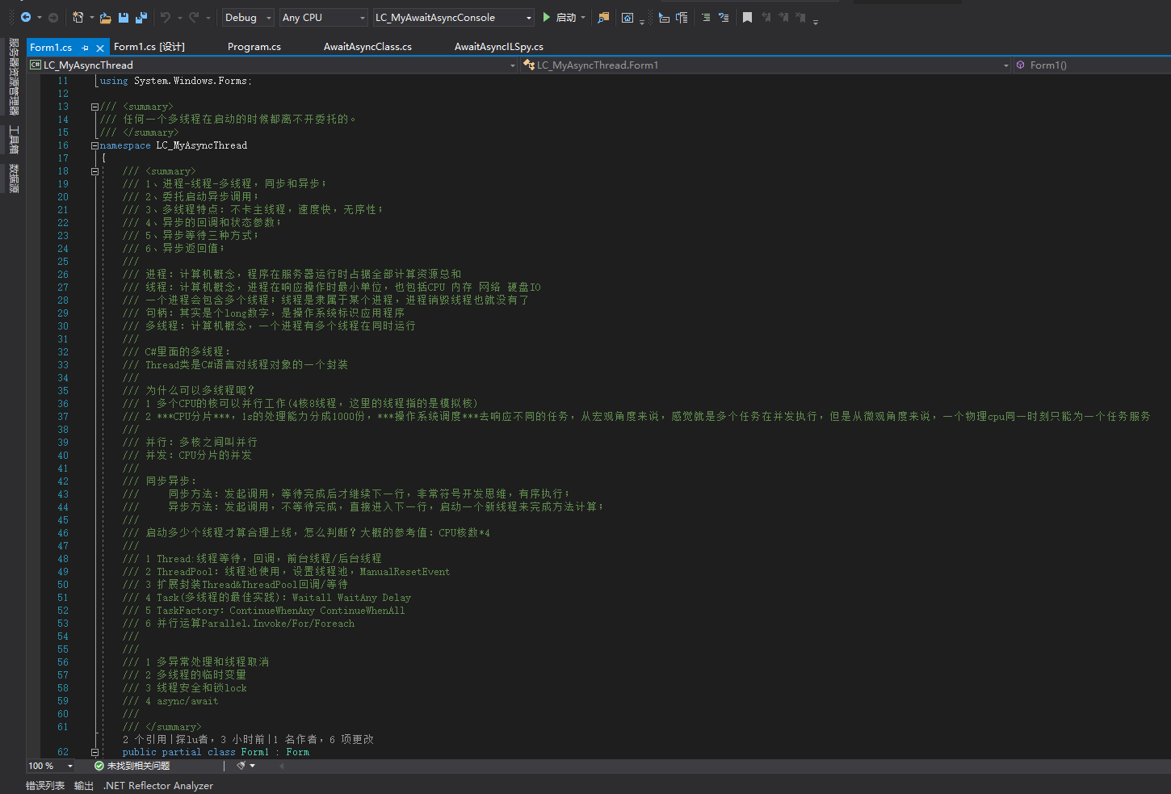Click the code cleanup dropdown arrow beside brush
This screenshot has width=1171, height=794.
253,765
